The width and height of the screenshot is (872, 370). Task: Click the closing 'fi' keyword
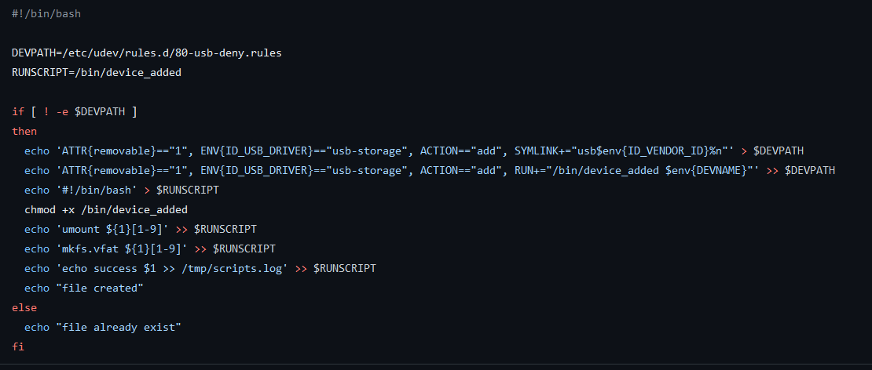tap(18, 346)
